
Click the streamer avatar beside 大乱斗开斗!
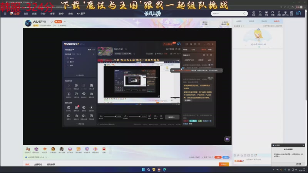tap(28, 23)
